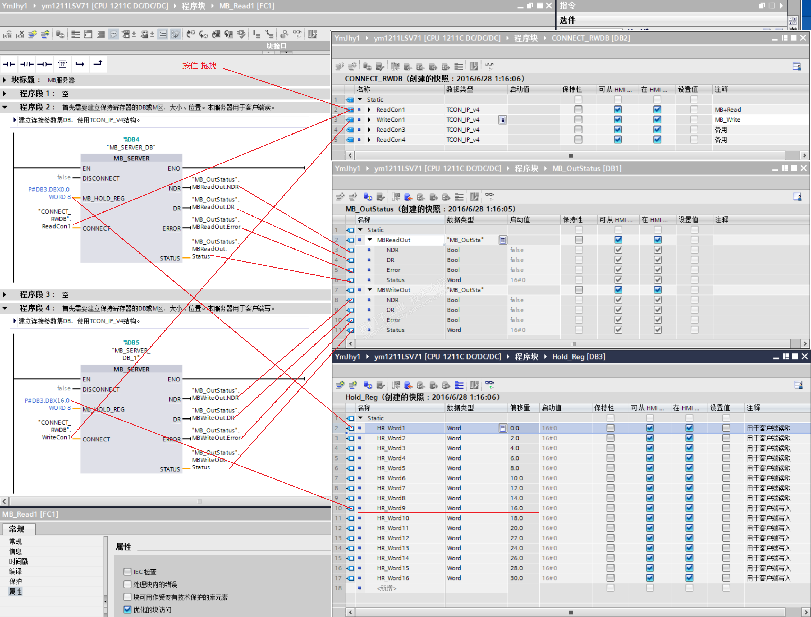The image size is (811, 617).
Task: Open the 常规 tab in inspector
Action: tap(17, 529)
